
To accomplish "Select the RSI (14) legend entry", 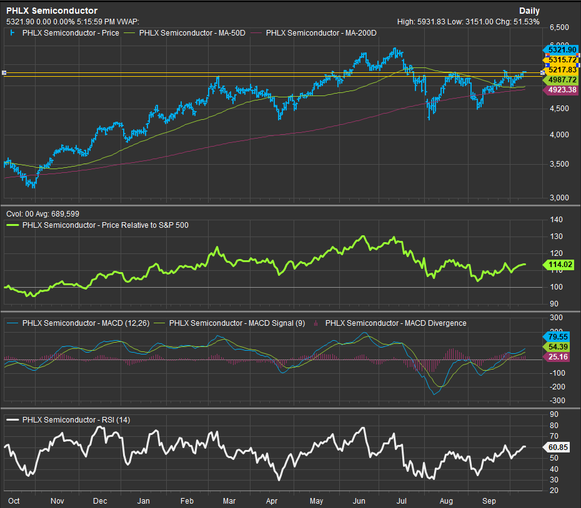I will pos(76,420).
